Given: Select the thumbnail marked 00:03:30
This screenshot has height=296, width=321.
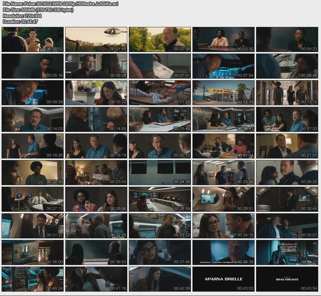Looking at the screenshot, I should click(x=223, y=39).
